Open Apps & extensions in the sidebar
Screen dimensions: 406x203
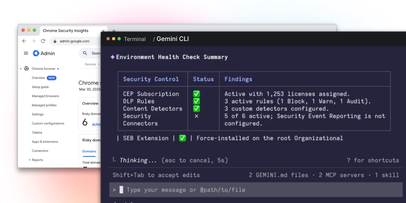(x=45, y=142)
